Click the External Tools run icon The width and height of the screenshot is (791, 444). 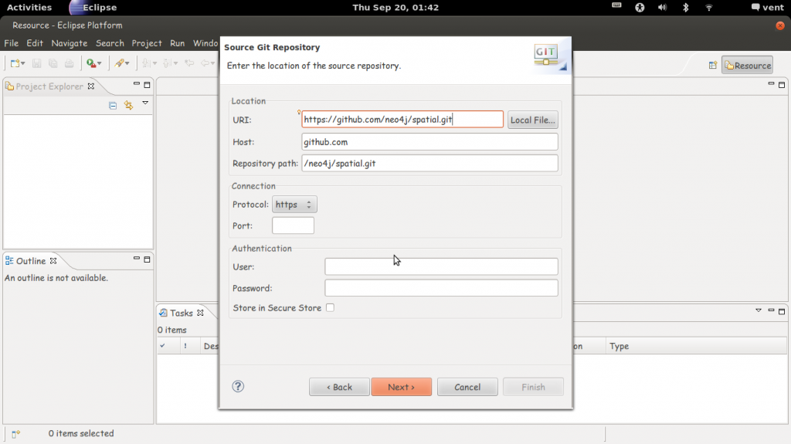91,63
